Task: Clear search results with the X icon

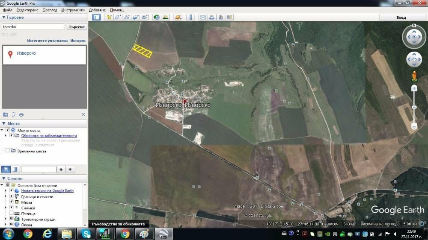Action: 83,114
